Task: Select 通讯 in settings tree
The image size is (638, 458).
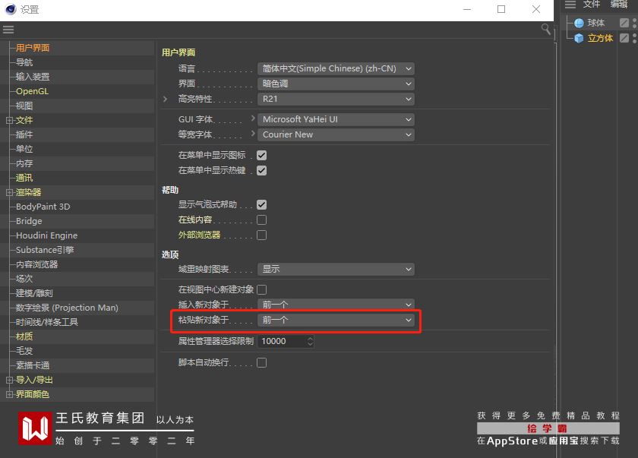Action: [x=24, y=178]
